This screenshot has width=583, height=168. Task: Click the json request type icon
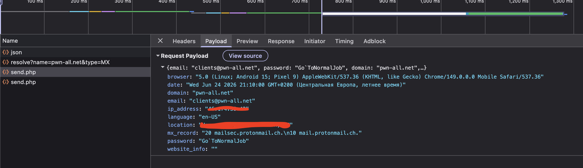point(5,52)
